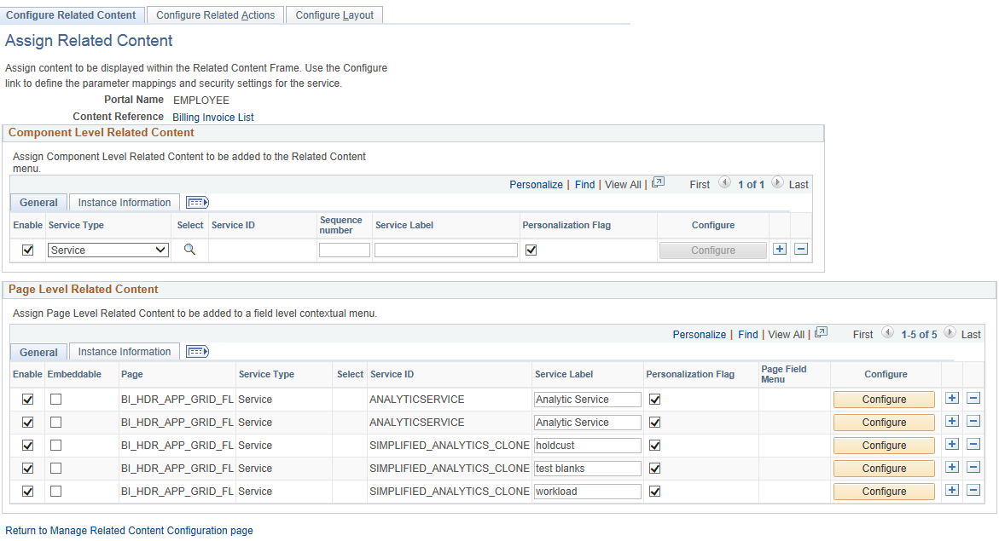Screen dimensions: 999x541
Task: Click Show All Columns icon in Page Level grid
Action: click(198, 351)
